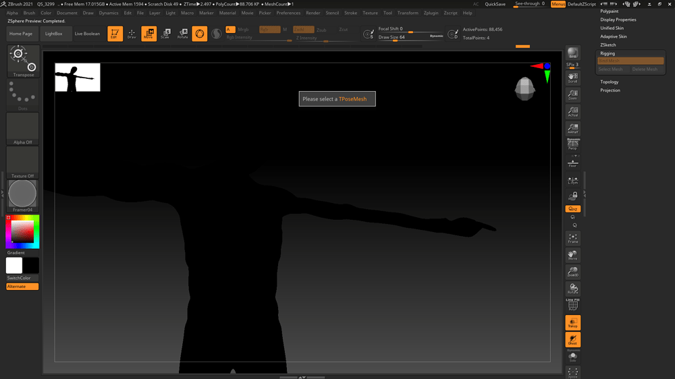Pick a color in the color picker square

[22, 232]
